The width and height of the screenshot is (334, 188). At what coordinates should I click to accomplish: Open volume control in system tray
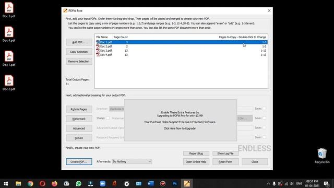292,183
